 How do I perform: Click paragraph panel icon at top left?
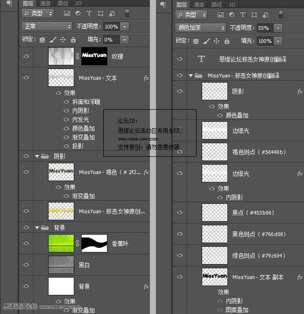(9, 4)
